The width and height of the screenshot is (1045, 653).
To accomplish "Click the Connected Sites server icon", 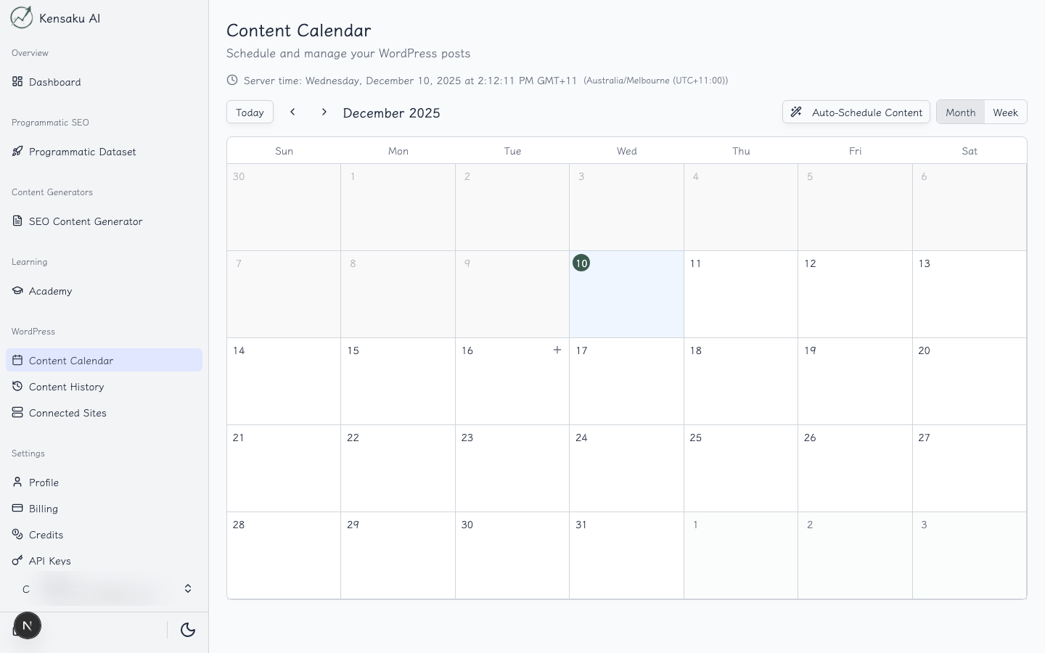I will pos(17,412).
